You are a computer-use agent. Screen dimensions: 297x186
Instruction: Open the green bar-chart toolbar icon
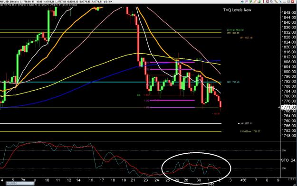[x=259, y=1]
